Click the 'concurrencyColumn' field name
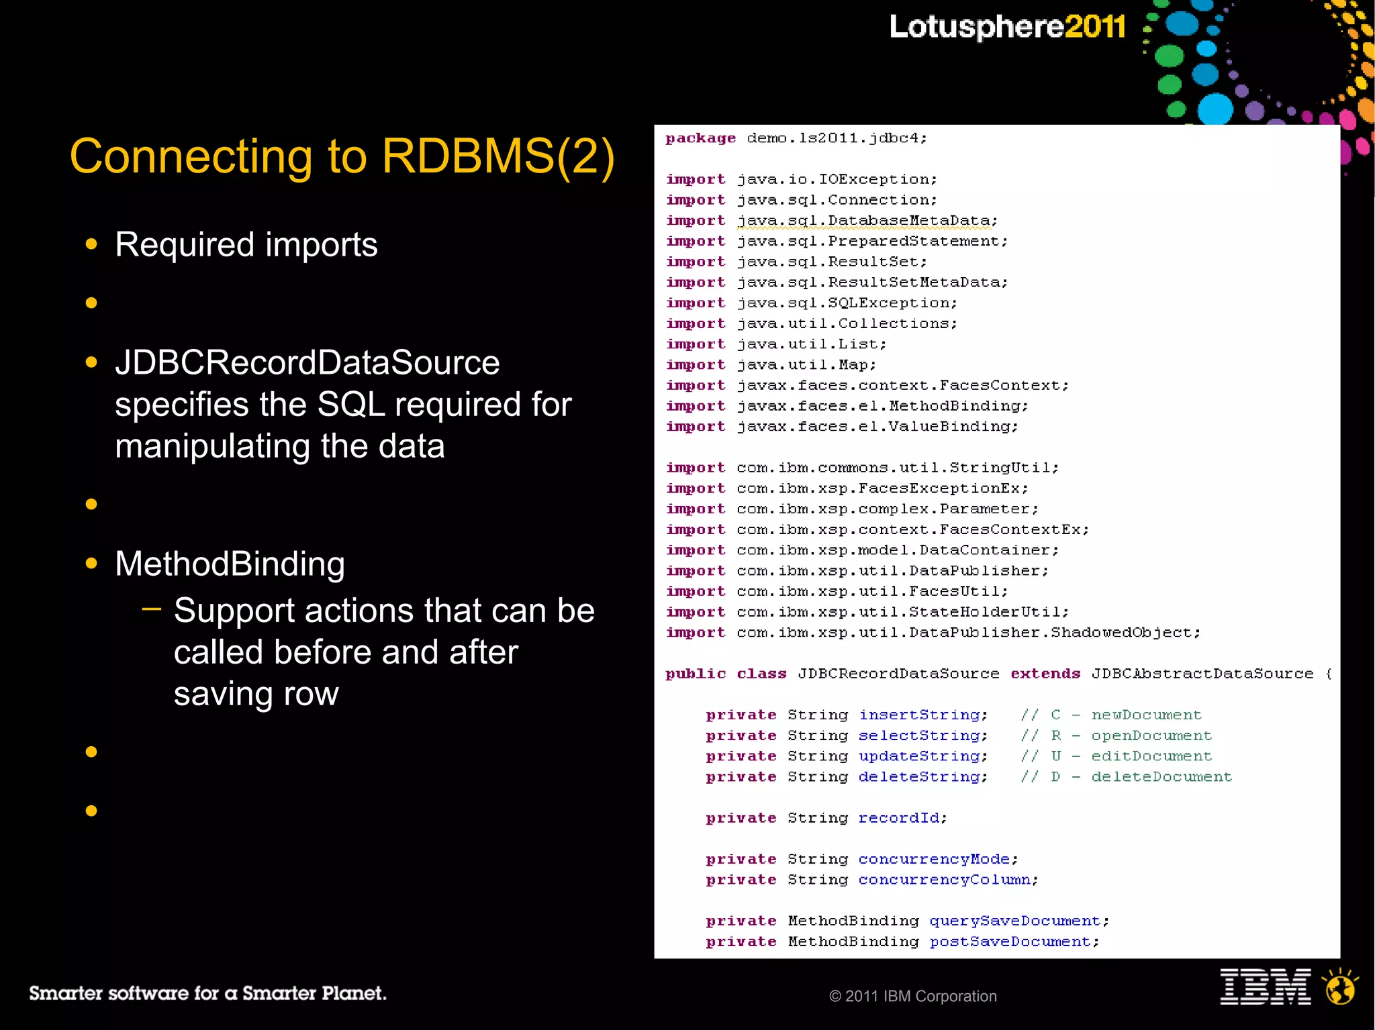Viewport: 1375px width, 1030px height. pos(944,880)
